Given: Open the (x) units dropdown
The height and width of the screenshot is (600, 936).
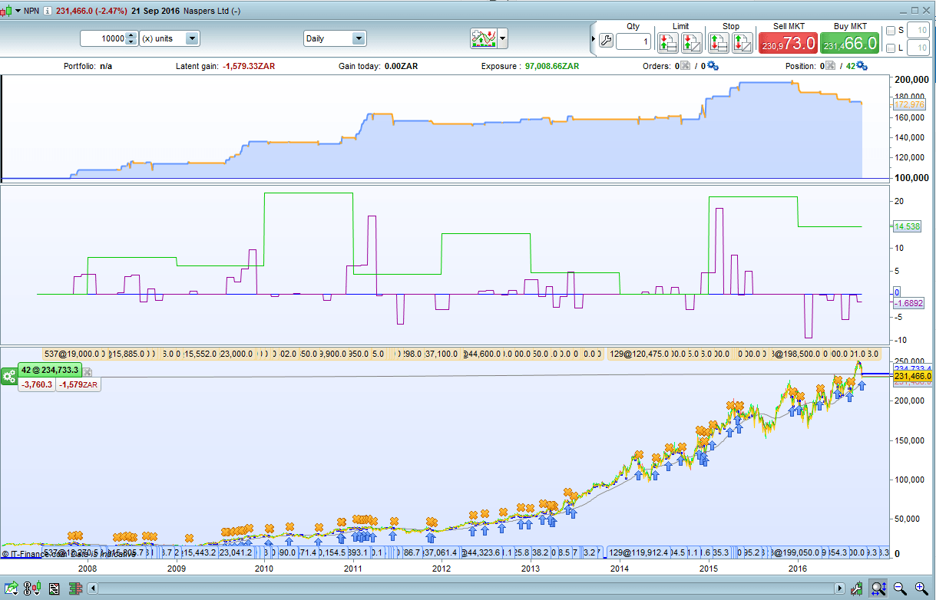Looking at the screenshot, I should click(192, 38).
